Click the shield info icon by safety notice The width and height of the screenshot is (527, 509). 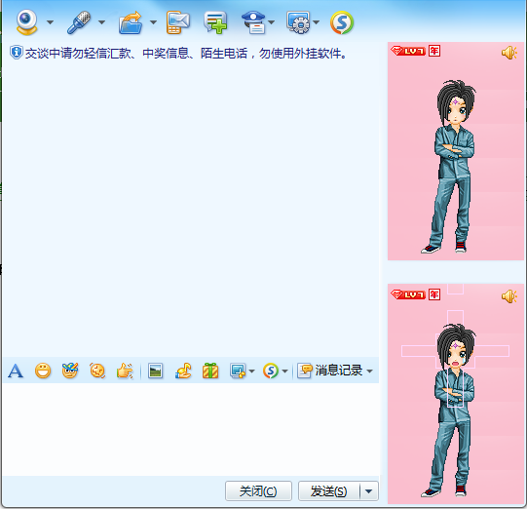pos(16,53)
